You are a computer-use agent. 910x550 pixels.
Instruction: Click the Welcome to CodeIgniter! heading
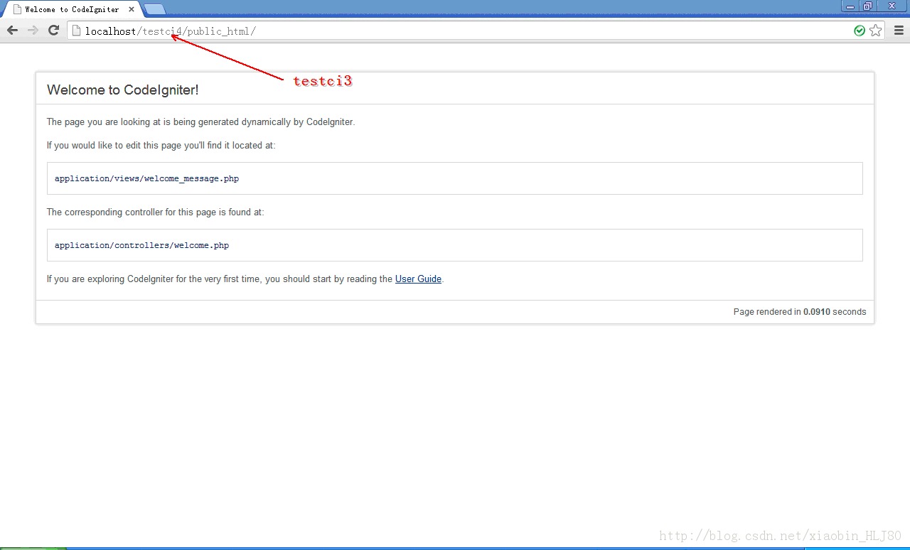tap(122, 90)
